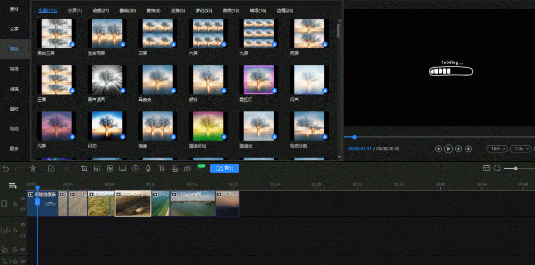Mute the picture-in-picture track audio
This screenshot has height=265, width=535.
(22, 235)
